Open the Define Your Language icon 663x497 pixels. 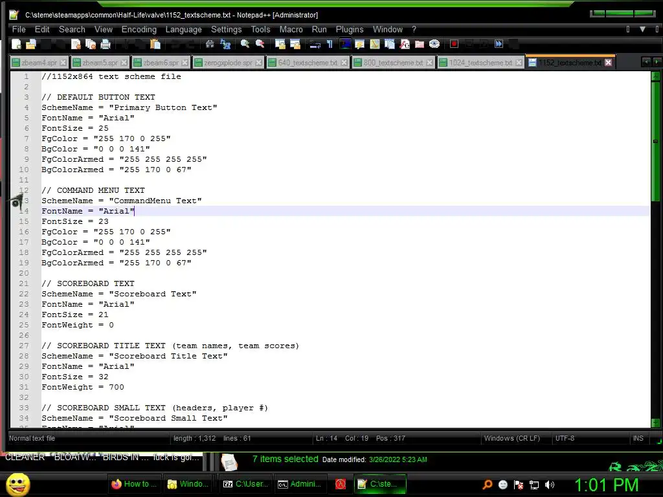click(360, 44)
